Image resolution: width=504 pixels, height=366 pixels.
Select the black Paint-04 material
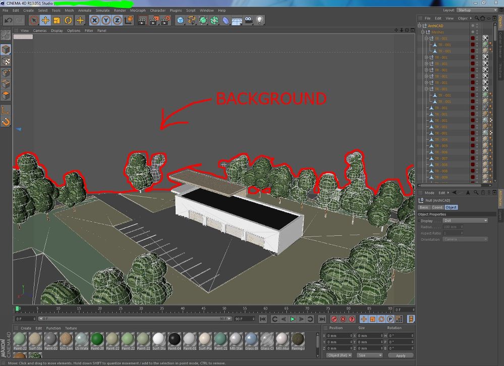(174, 341)
